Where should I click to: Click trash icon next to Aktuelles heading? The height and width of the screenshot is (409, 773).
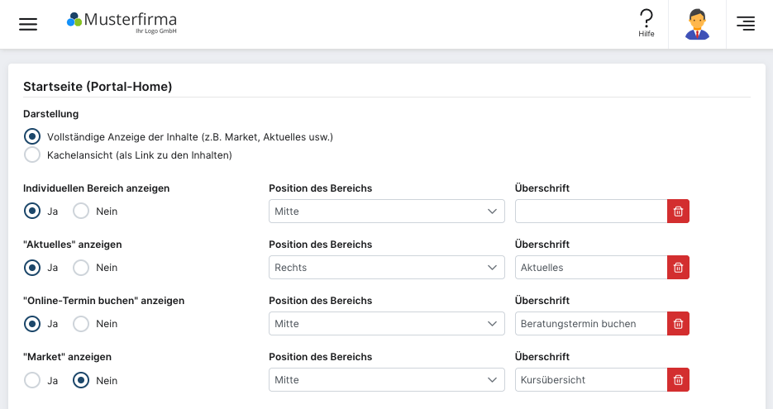click(678, 268)
